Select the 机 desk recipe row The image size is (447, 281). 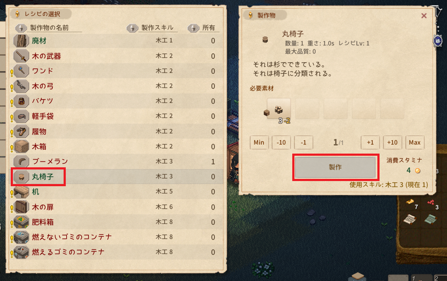(116, 192)
